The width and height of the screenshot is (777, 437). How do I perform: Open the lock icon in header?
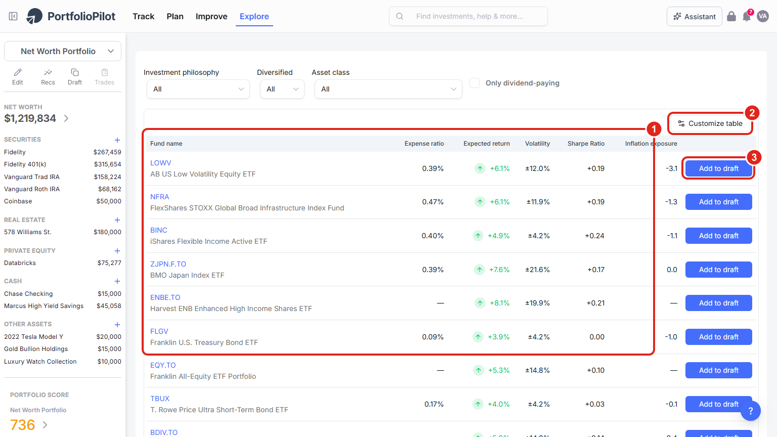coord(731,16)
